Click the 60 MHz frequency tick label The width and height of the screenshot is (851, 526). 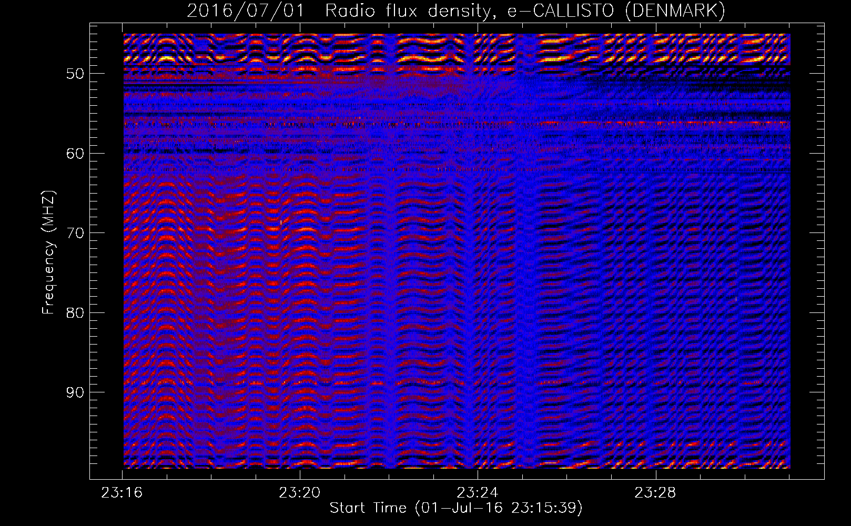tap(75, 154)
